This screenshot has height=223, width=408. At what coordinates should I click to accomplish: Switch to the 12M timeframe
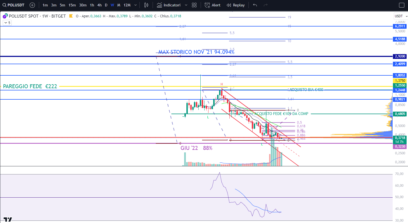[x=127, y=5]
